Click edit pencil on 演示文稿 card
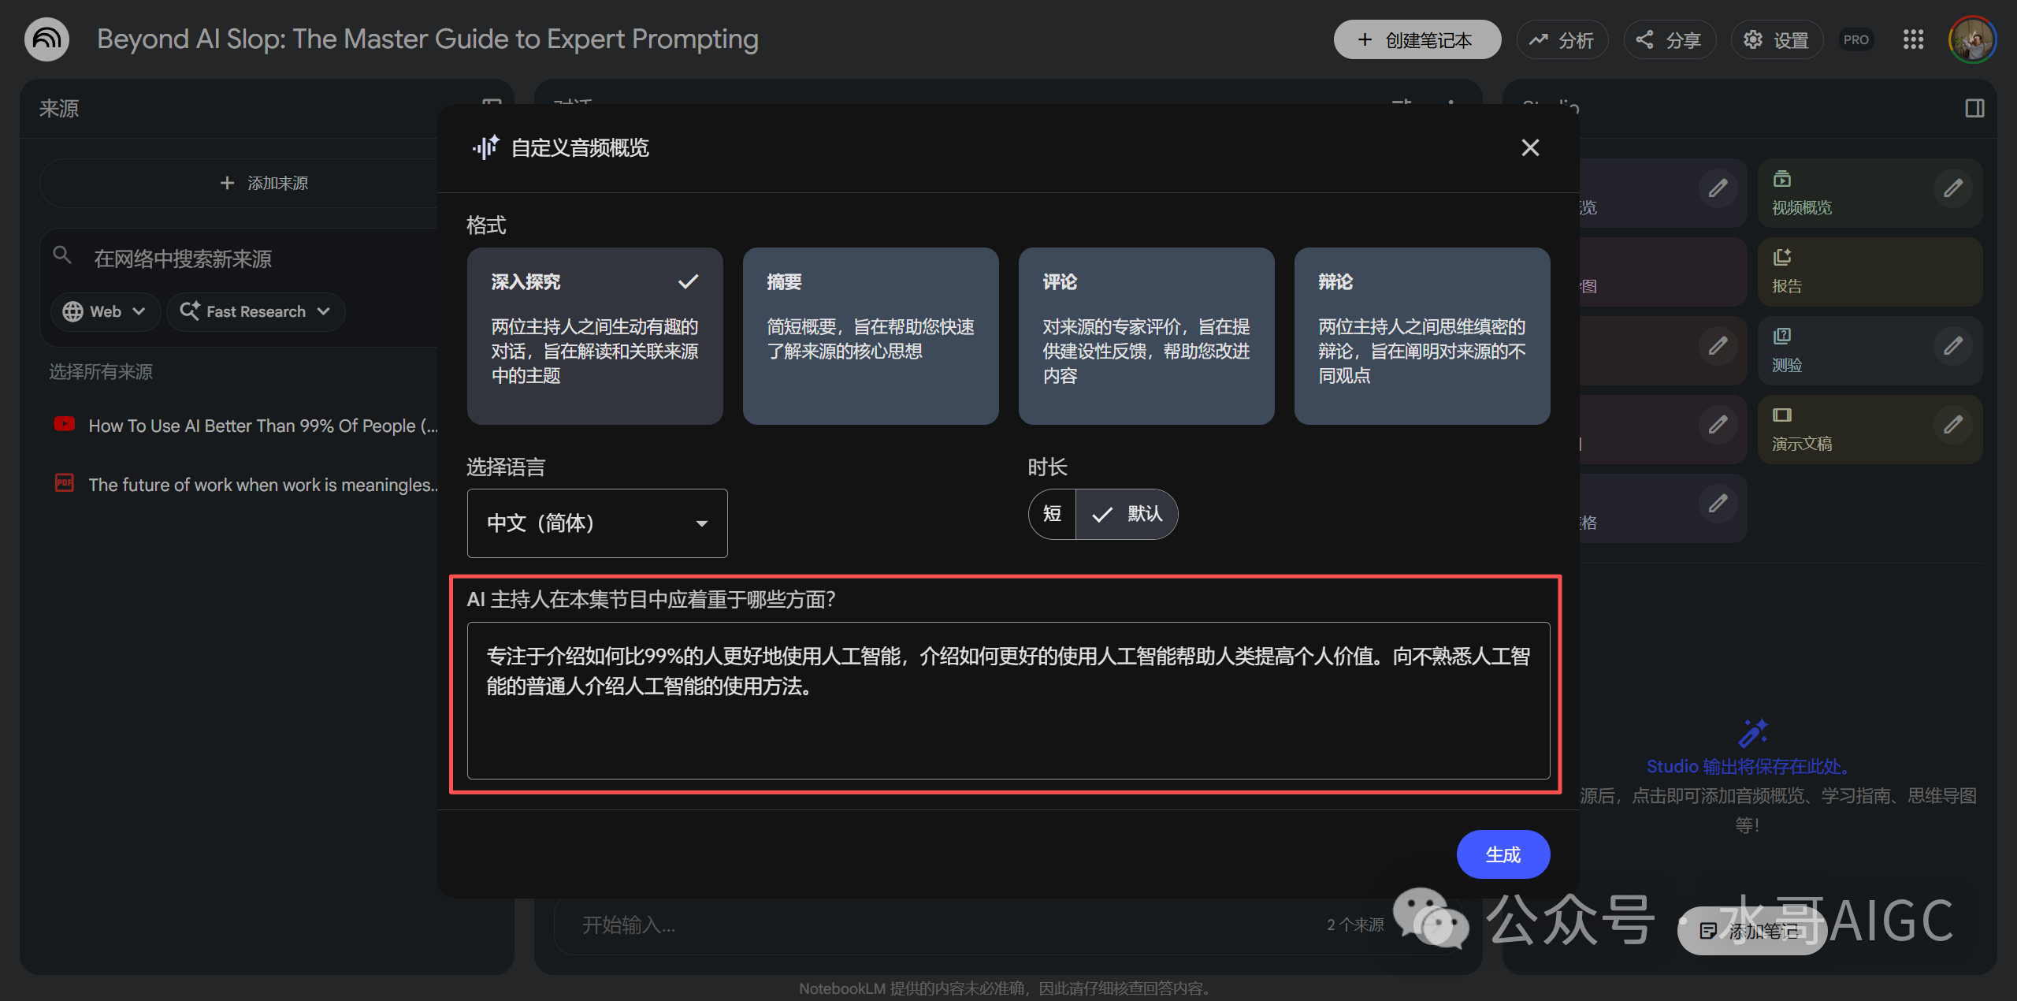Screen dimensions: 2017x1001 [1952, 425]
